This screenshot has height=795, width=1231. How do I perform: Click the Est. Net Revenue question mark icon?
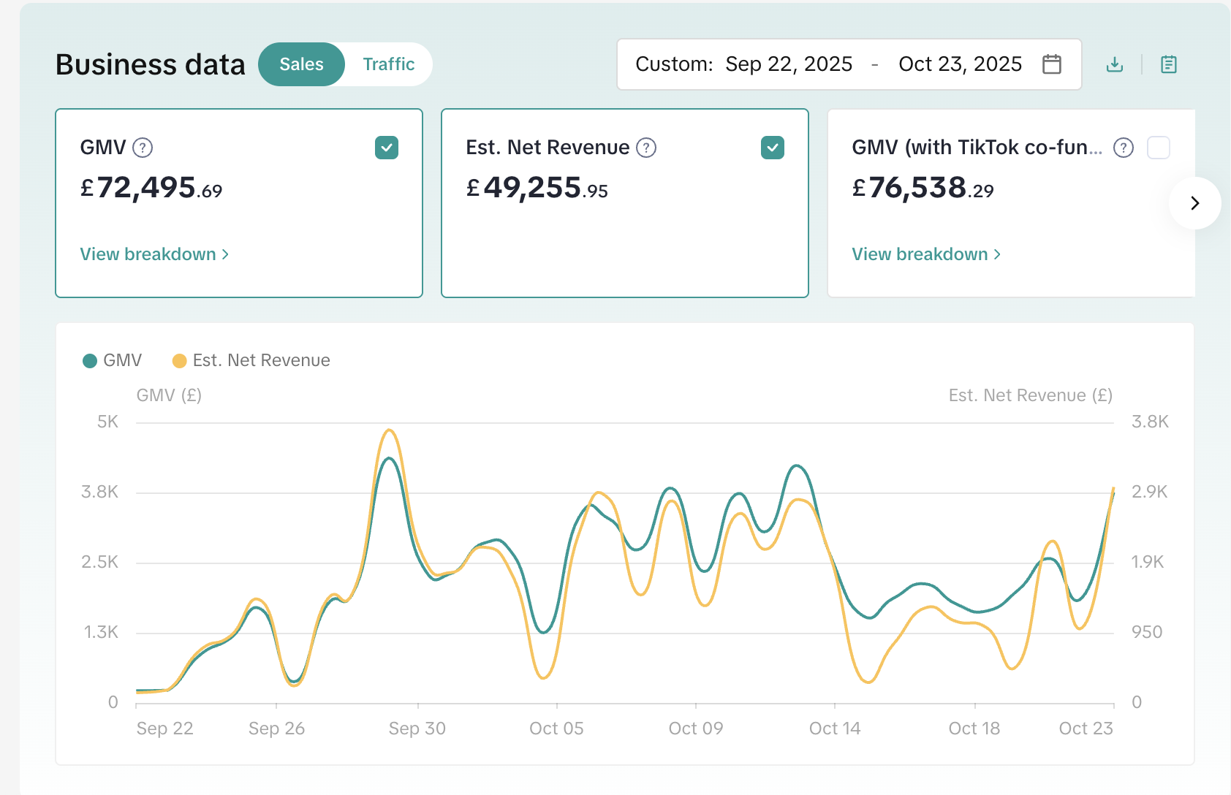pos(645,148)
